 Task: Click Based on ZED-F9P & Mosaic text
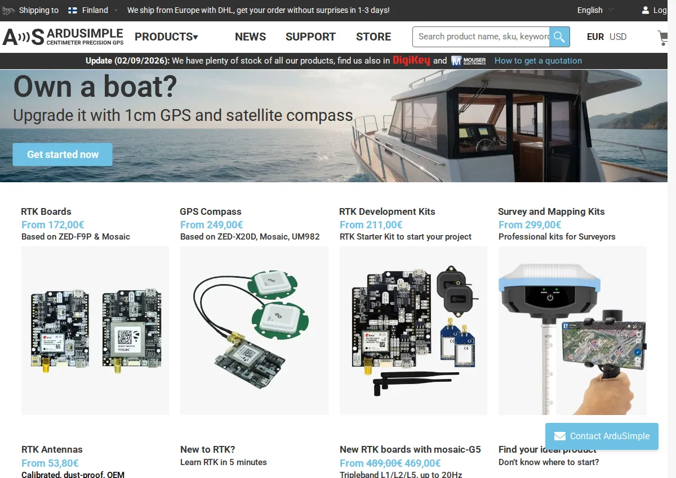coord(75,237)
